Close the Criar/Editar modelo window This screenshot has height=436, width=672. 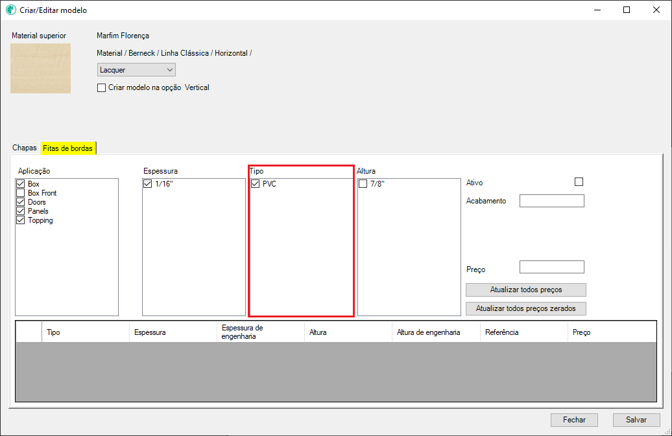tap(656, 10)
